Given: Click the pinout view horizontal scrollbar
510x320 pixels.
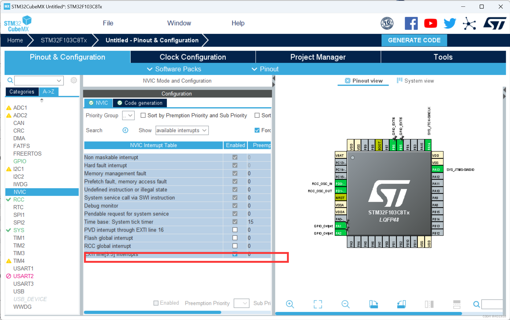Looking at the screenshot, I should tap(368, 314).
